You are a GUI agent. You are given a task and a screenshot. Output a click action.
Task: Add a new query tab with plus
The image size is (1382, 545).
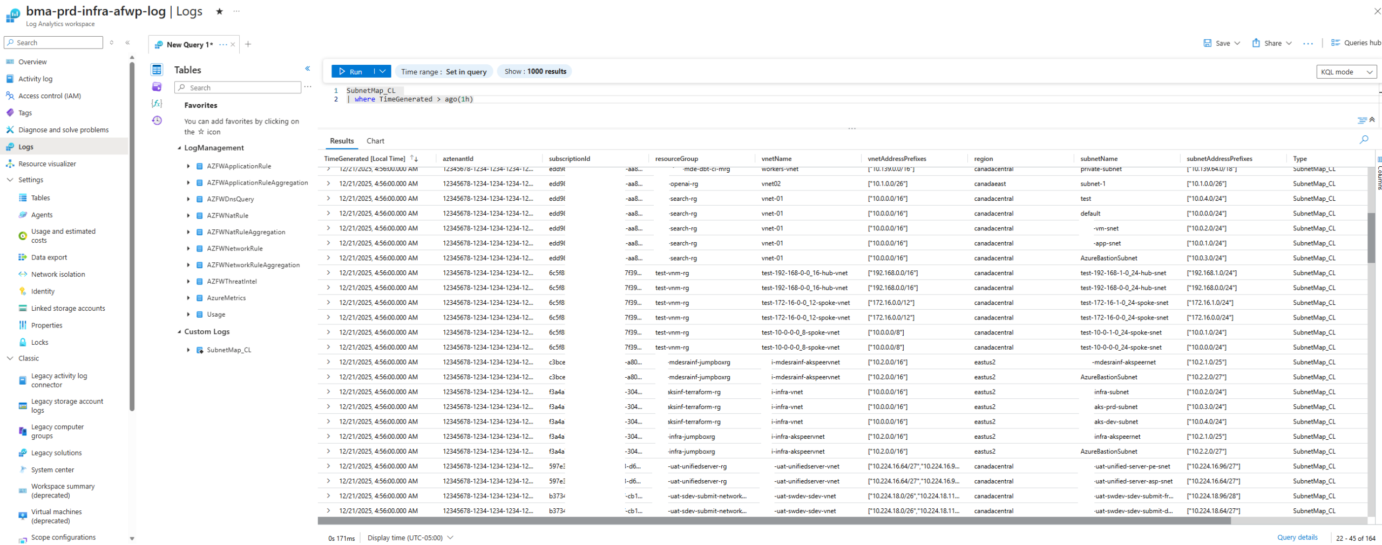(x=248, y=44)
